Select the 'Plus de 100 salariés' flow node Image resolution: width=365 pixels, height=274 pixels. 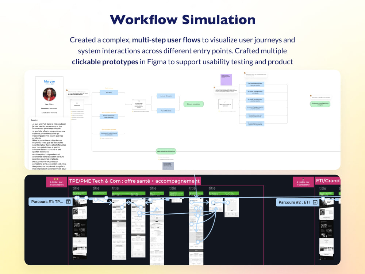tap(166, 111)
